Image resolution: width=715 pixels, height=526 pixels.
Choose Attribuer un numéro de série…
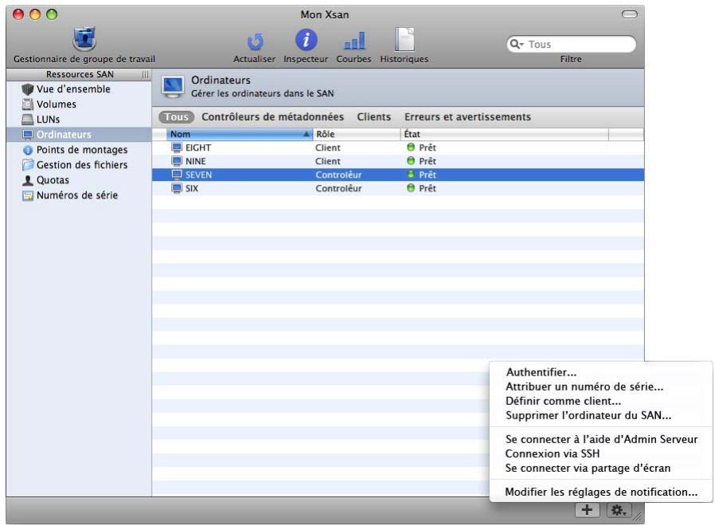point(600,387)
